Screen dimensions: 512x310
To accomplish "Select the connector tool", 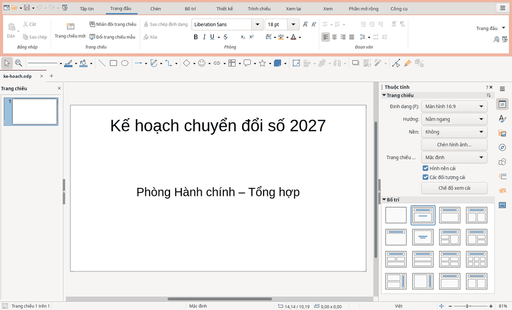I will (x=168, y=63).
